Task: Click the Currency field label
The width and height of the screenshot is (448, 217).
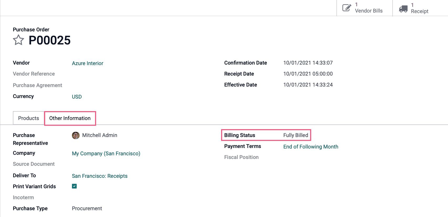Action: (x=23, y=96)
